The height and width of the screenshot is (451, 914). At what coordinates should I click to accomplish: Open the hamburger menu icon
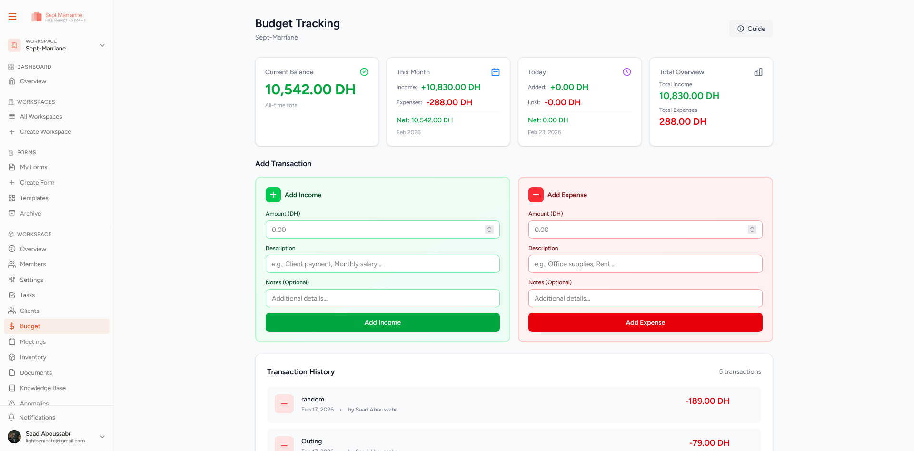(12, 16)
